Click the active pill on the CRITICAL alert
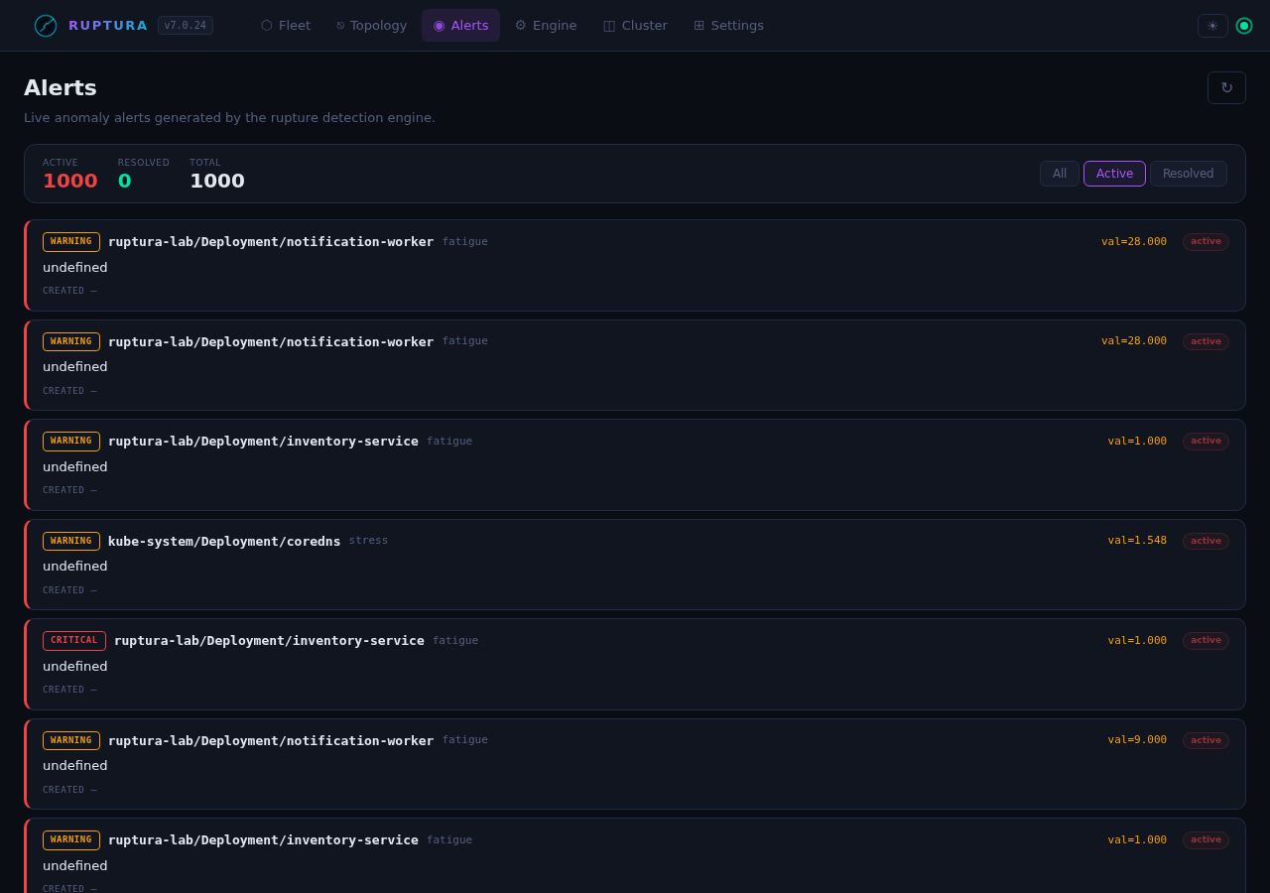Viewport: 1270px width, 893px height. click(x=1206, y=641)
